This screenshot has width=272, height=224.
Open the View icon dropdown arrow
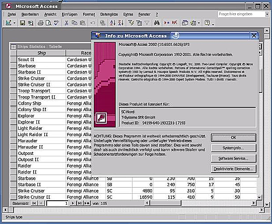(x=14, y=23)
